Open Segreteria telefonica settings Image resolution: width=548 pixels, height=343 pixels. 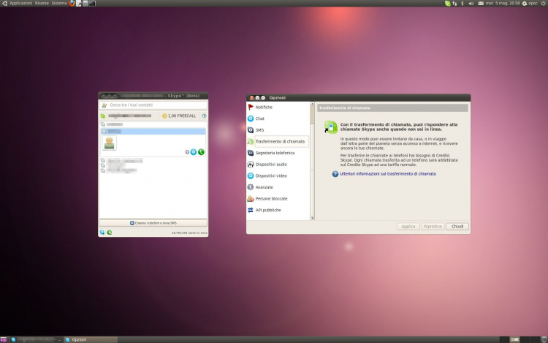click(x=275, y=153)
